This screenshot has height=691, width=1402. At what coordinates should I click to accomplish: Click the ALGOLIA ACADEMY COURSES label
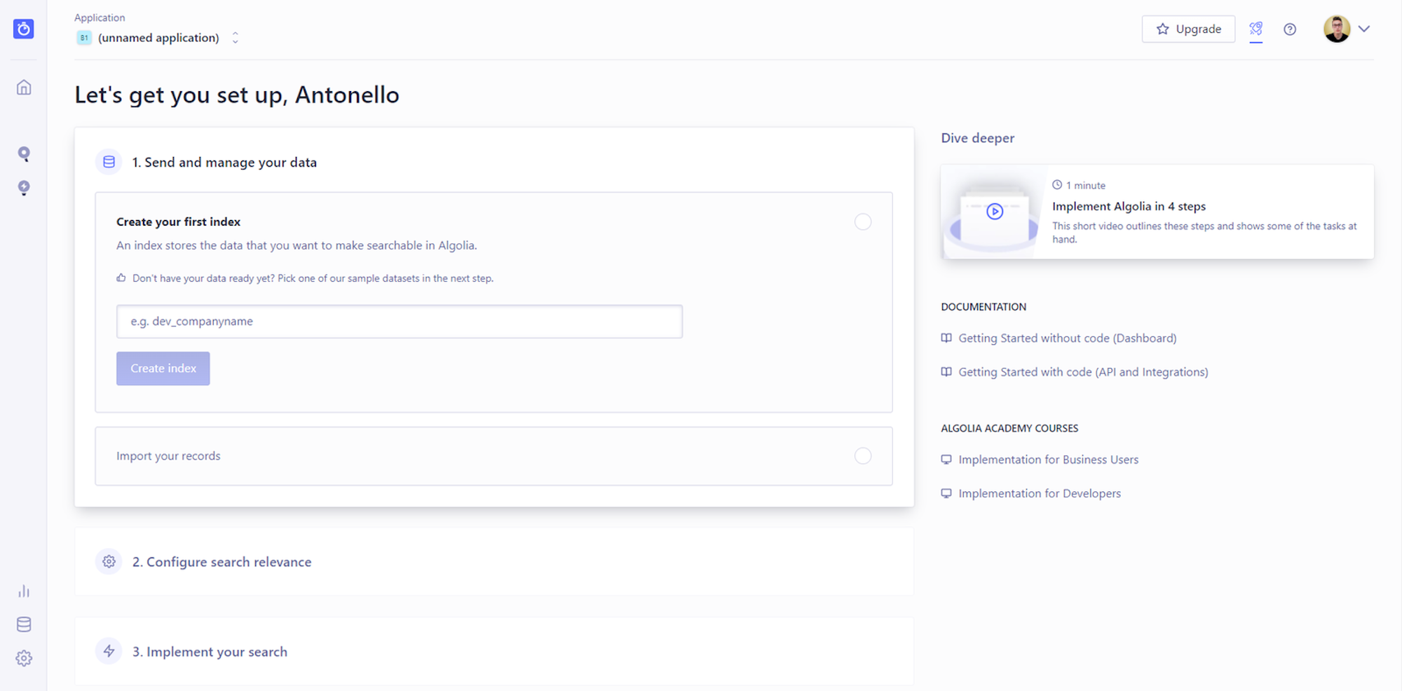pos(1009,428)
